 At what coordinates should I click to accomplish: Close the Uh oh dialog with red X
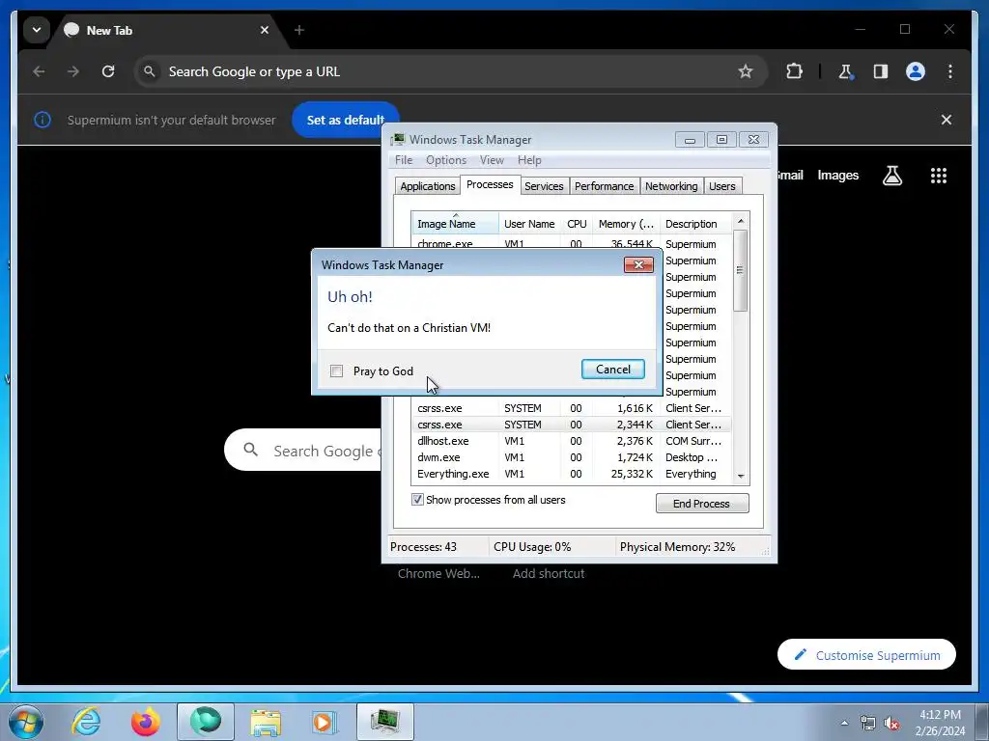click(638, 264)
